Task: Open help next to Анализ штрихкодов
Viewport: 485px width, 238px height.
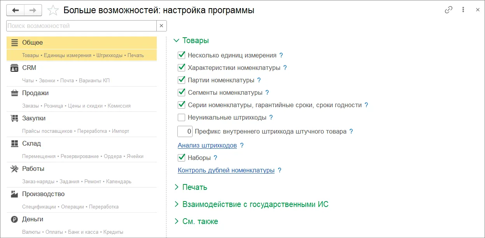Action: [242, 146]
